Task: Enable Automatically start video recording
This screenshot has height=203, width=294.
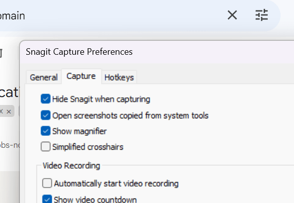Action: click(x=47, y=183)
